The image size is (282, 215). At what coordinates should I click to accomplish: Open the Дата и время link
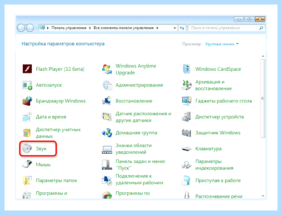tap(51, 117)
